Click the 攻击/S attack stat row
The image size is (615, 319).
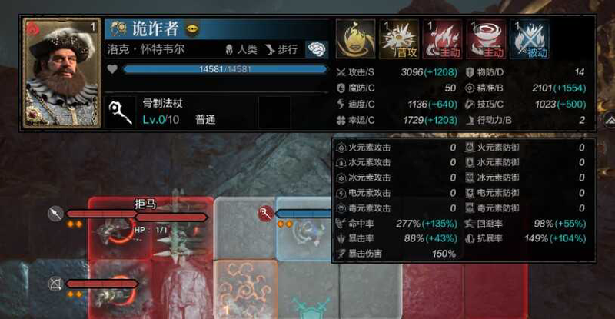pos(397,72)
